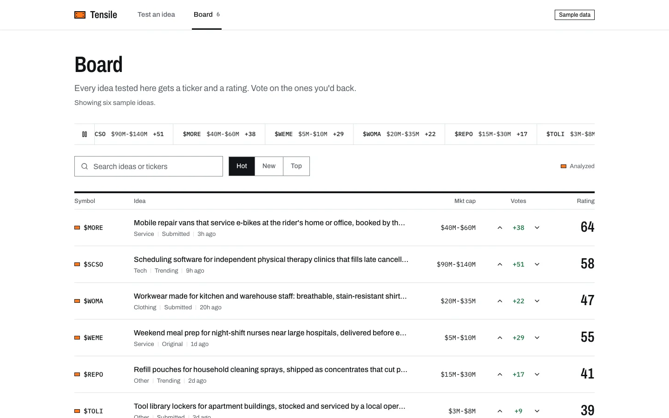Click the orange marker beside $MORE
This screenshot has width=669, height=418.
[77, 228]
